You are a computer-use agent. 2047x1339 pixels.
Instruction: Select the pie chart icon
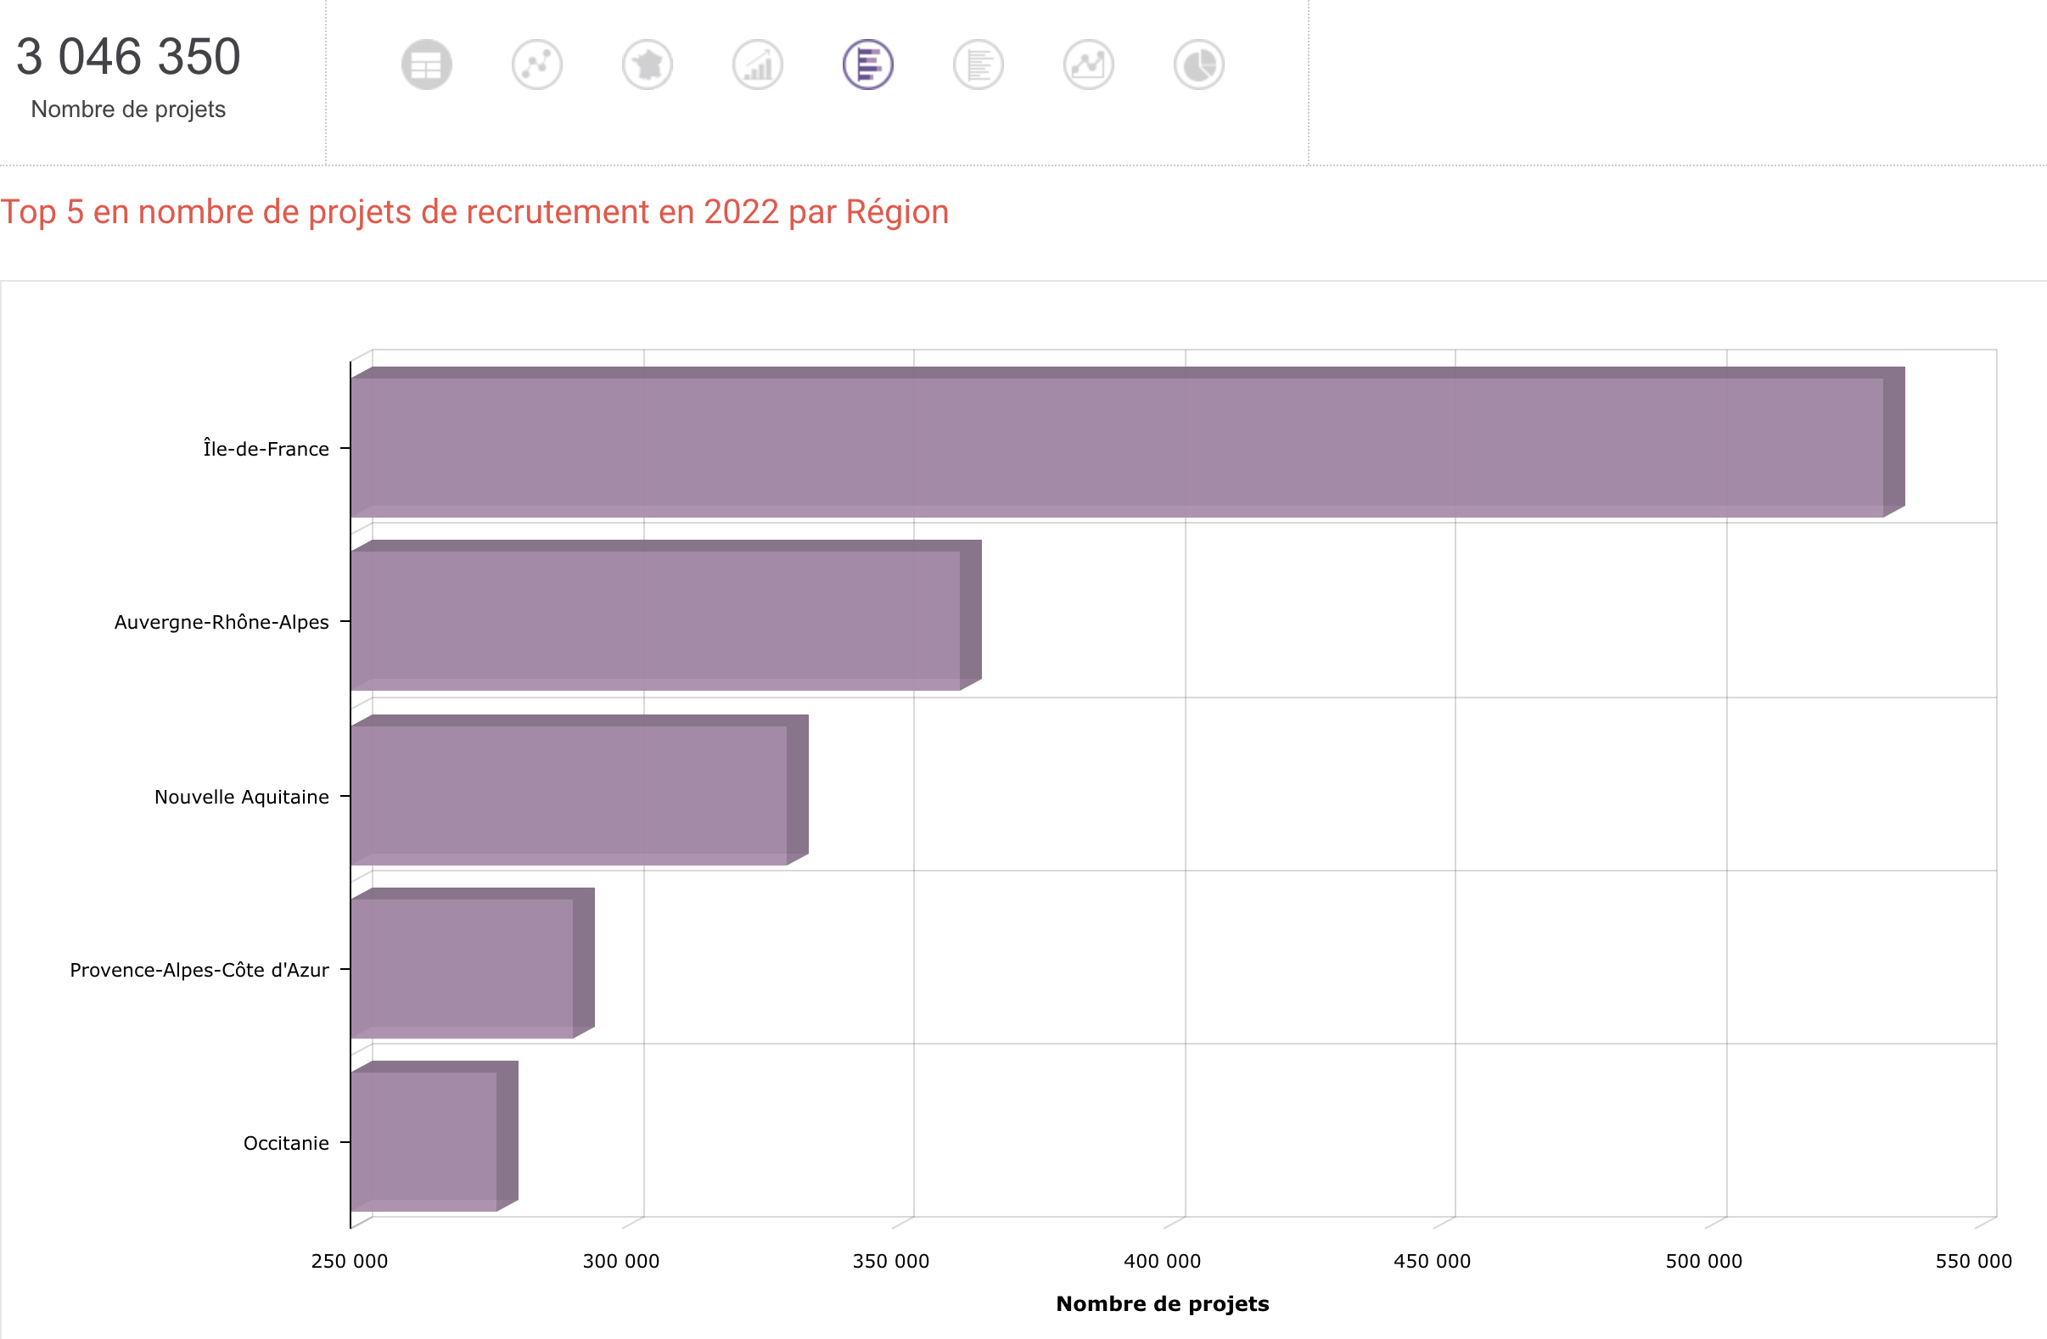click(x=1197, y=64)
